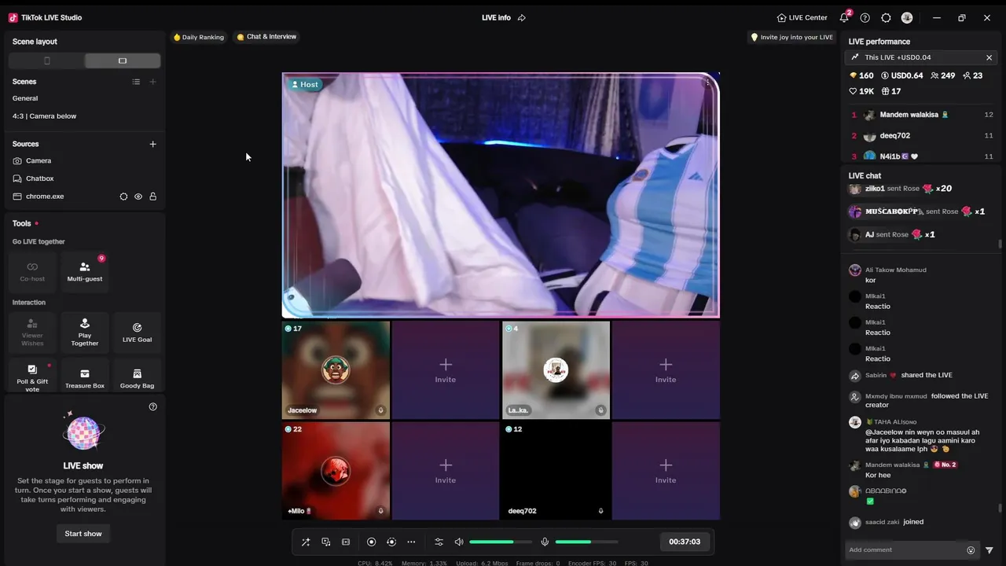Open the Co-host tool
1006x566 pixels.
(32, 271)
